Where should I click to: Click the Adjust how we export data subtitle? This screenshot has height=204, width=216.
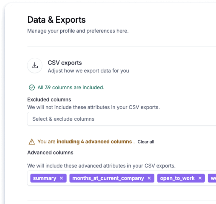[x=88, y=71]
